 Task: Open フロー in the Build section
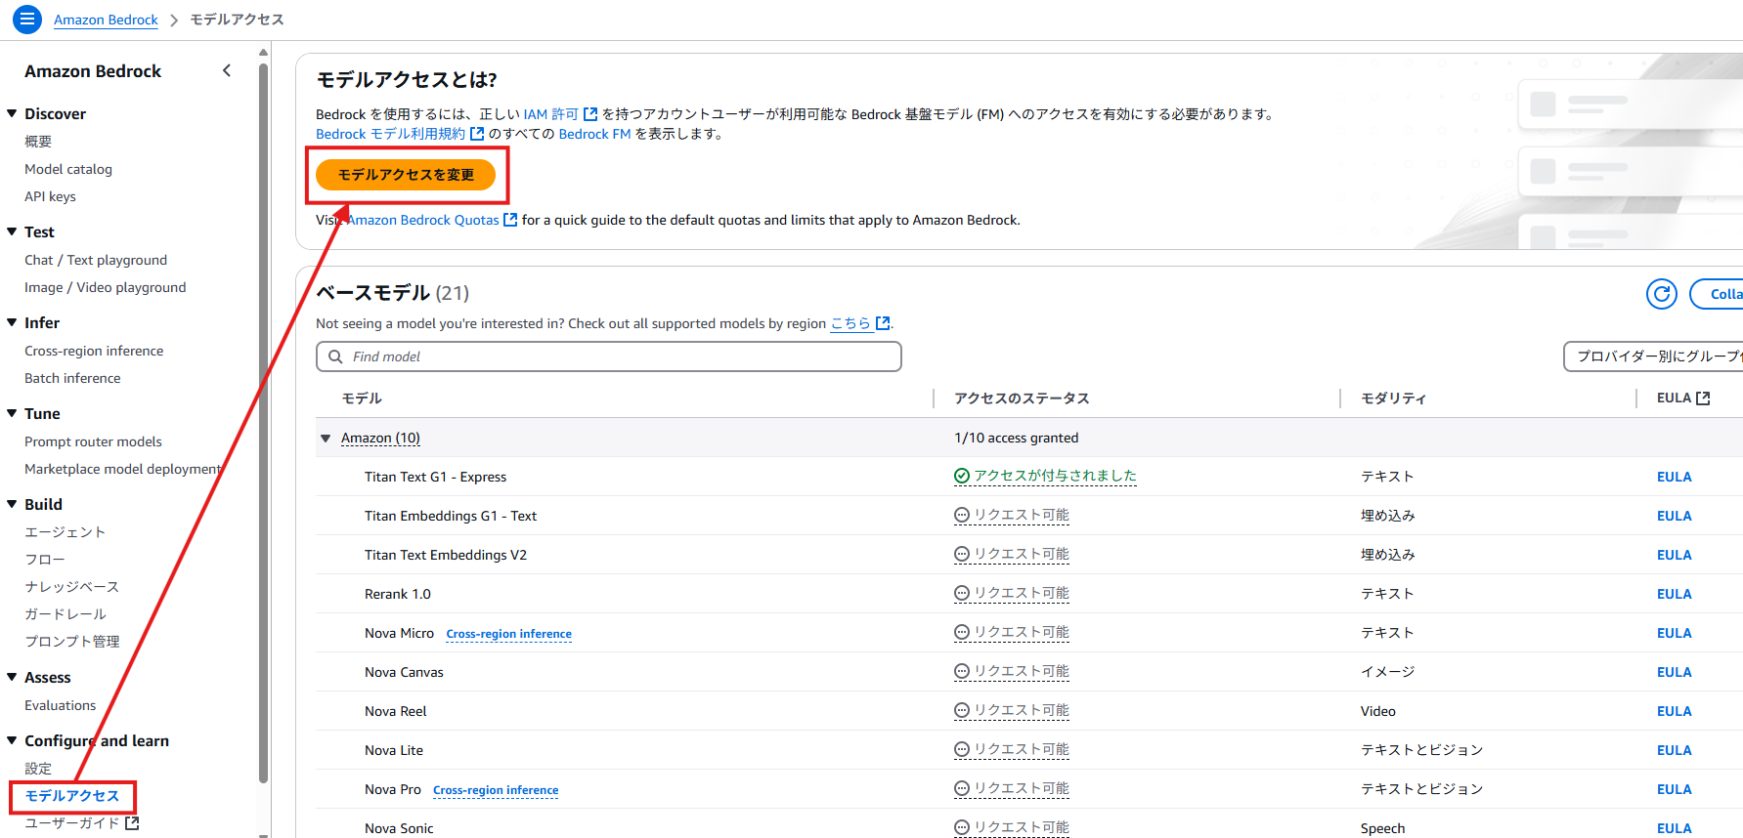tap(45, 560)
